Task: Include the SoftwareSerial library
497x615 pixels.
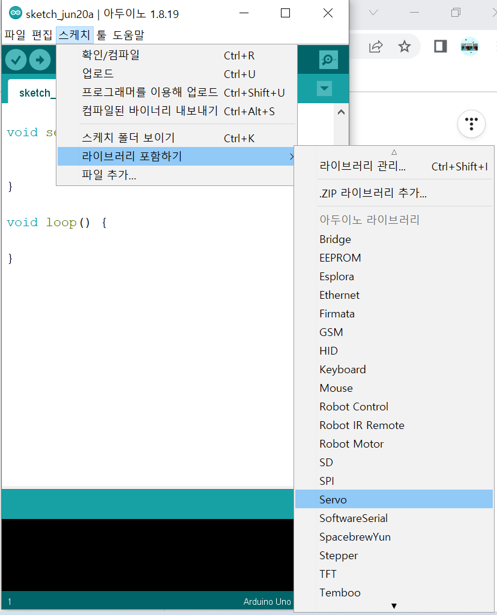Action: pyautogui.click(x=394, y=518)
